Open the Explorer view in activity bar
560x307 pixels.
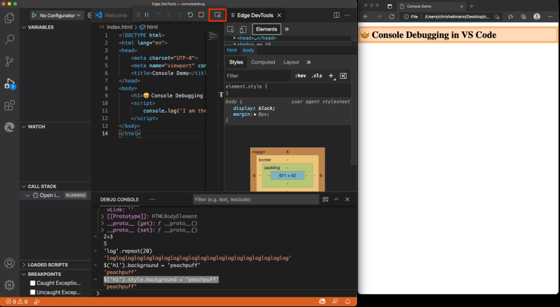click(10, 18)
